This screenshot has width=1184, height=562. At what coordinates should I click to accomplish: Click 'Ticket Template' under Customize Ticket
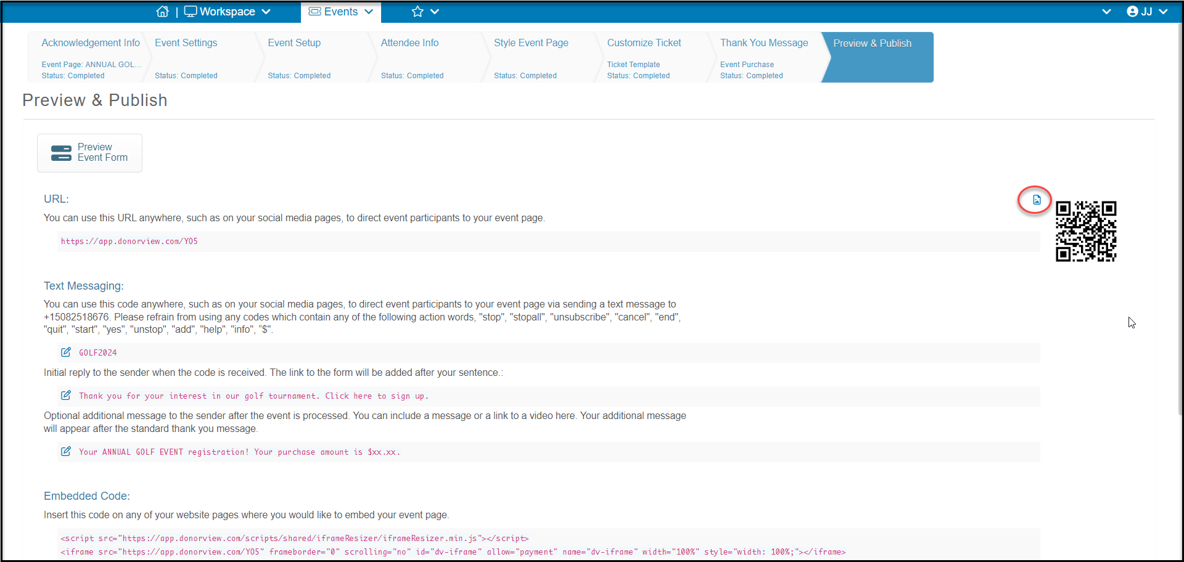633,65
